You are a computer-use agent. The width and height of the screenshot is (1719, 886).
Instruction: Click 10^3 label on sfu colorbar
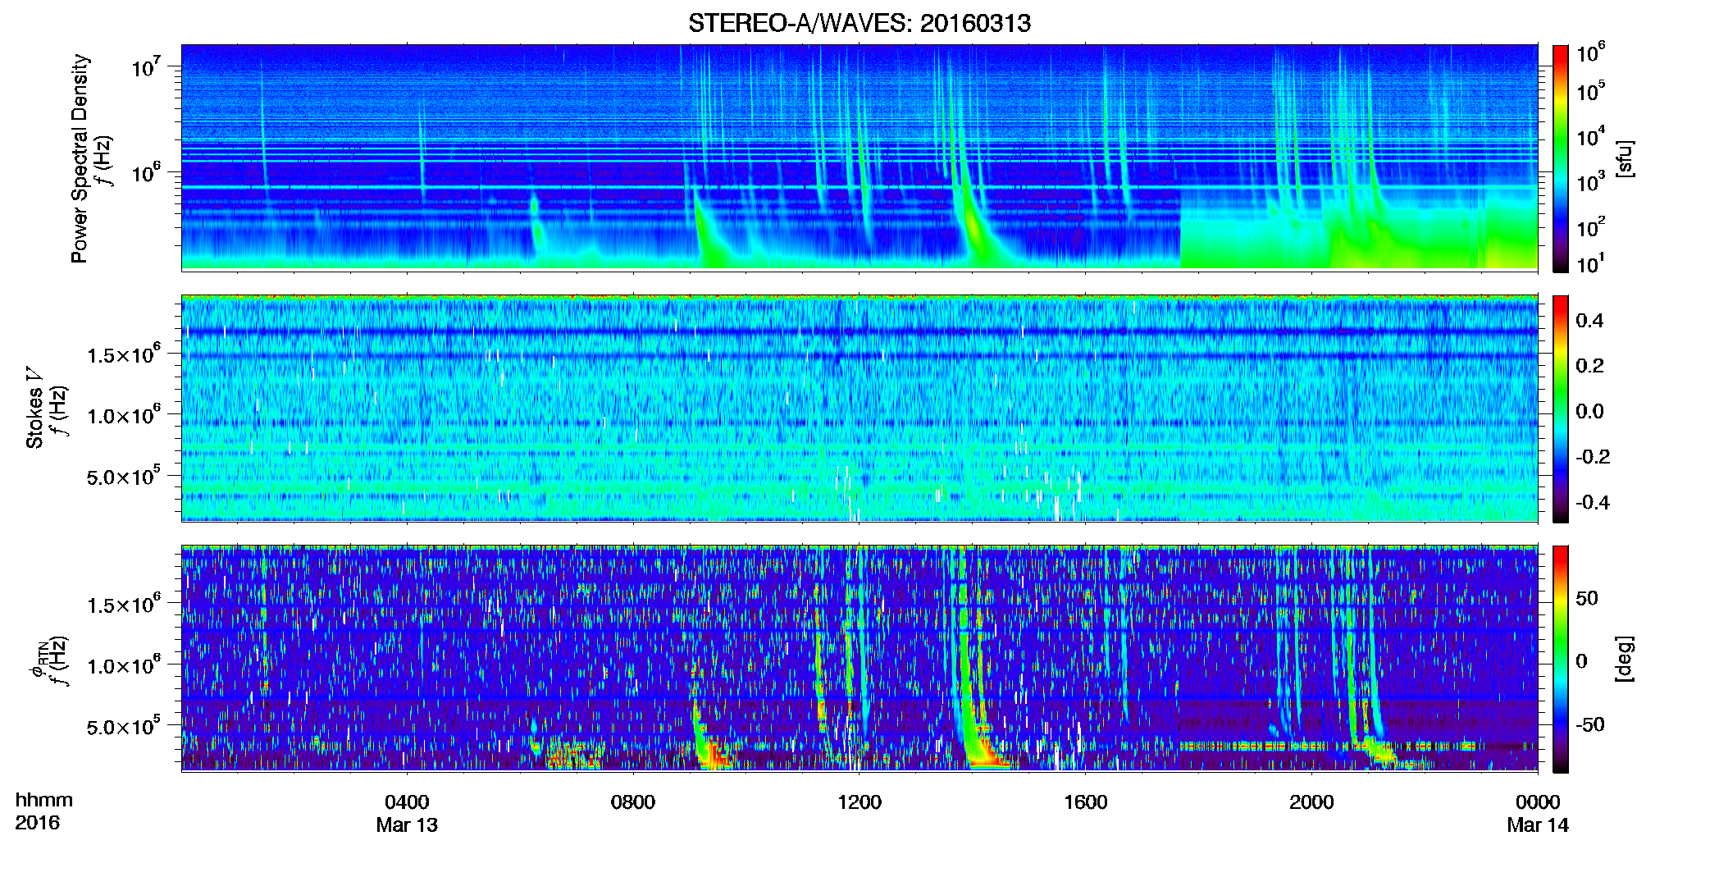tap(1591, 181)
